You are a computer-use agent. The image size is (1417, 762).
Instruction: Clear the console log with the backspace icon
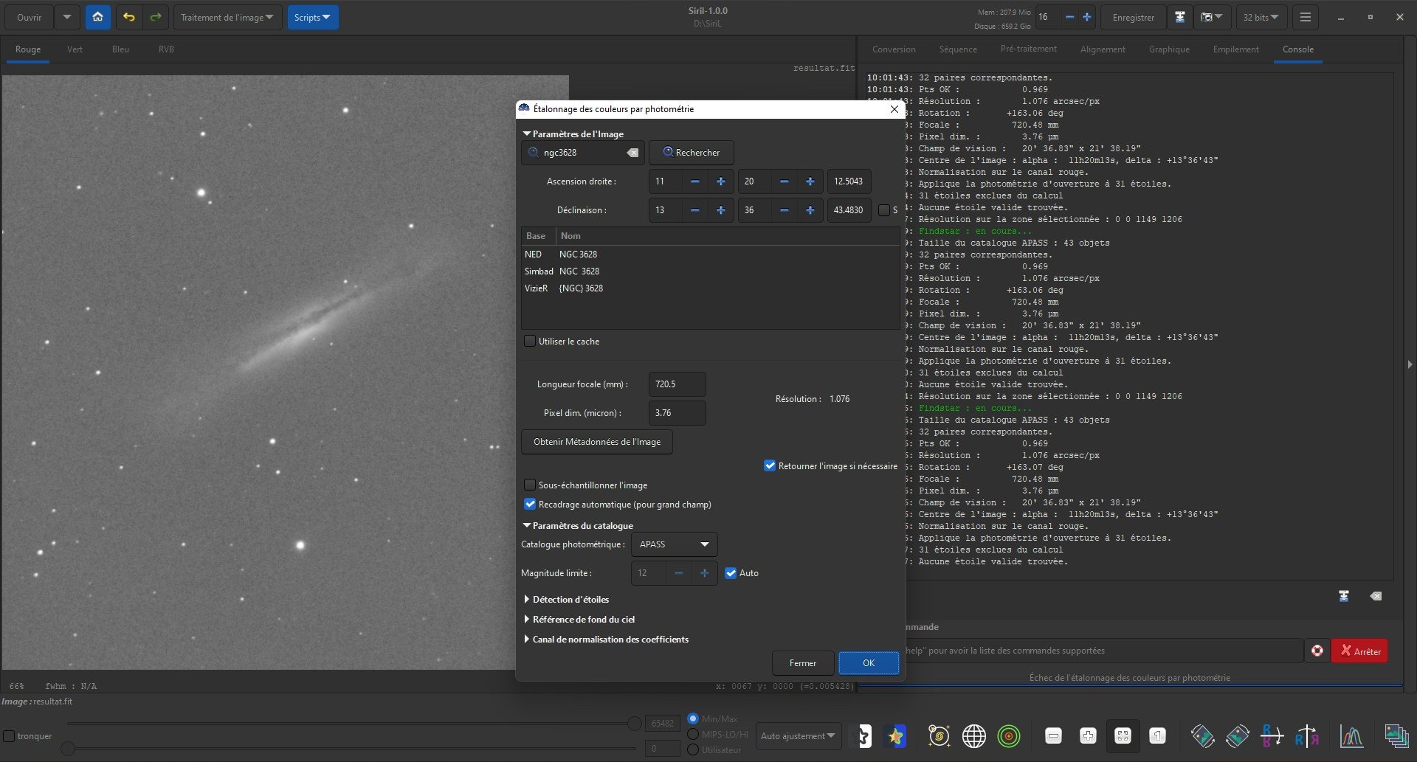click(1376, 596)
